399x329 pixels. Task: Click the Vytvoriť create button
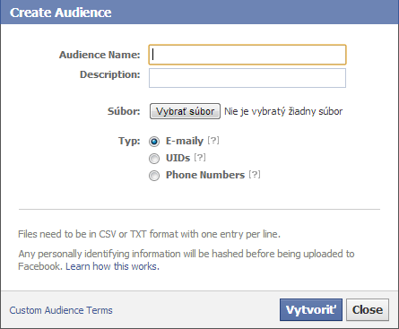pos(311,310)
